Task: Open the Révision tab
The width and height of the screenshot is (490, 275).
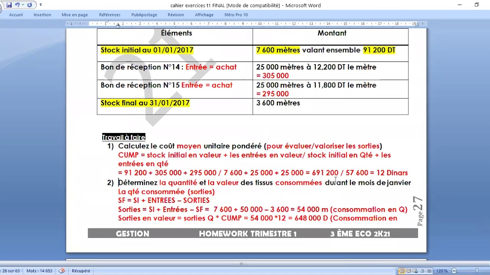Action: pyautogui.click(x=176, y=15)
